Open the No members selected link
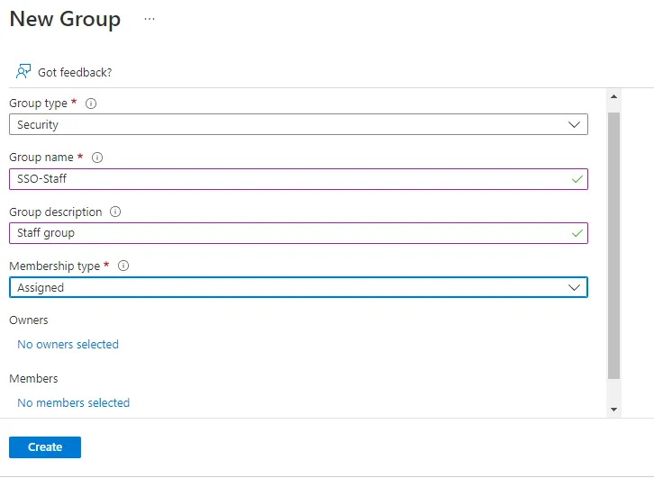Viewport: 654px width, 478px height. (x=73, y=402)
